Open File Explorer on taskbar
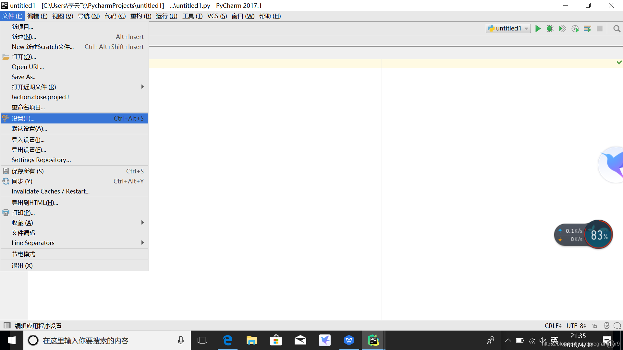This screenshot has height=350, width=623. [252, 340]
